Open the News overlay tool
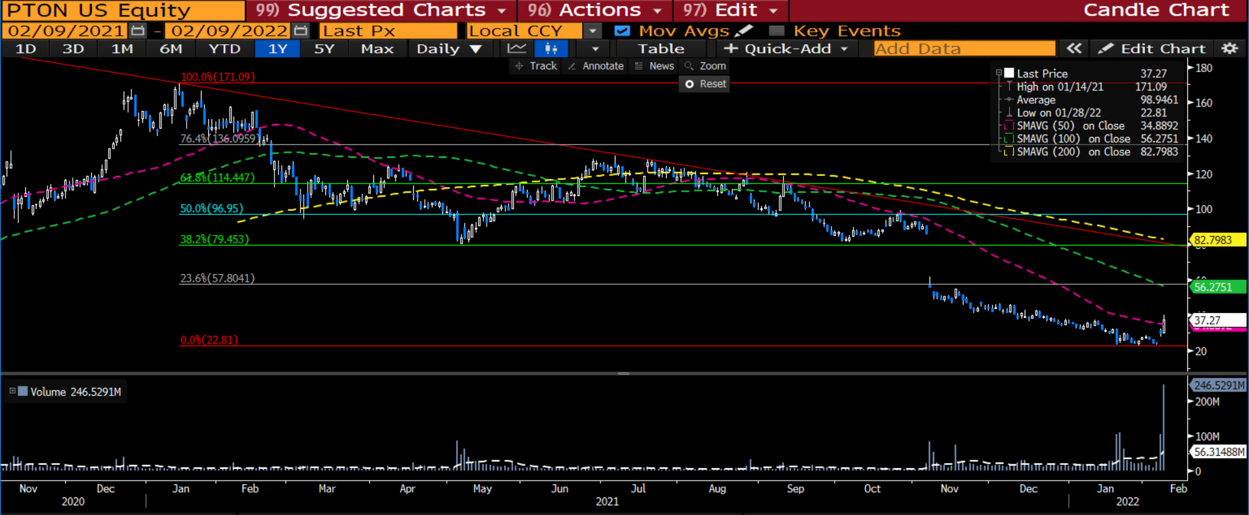1249x515 pixels. point(654,66)
